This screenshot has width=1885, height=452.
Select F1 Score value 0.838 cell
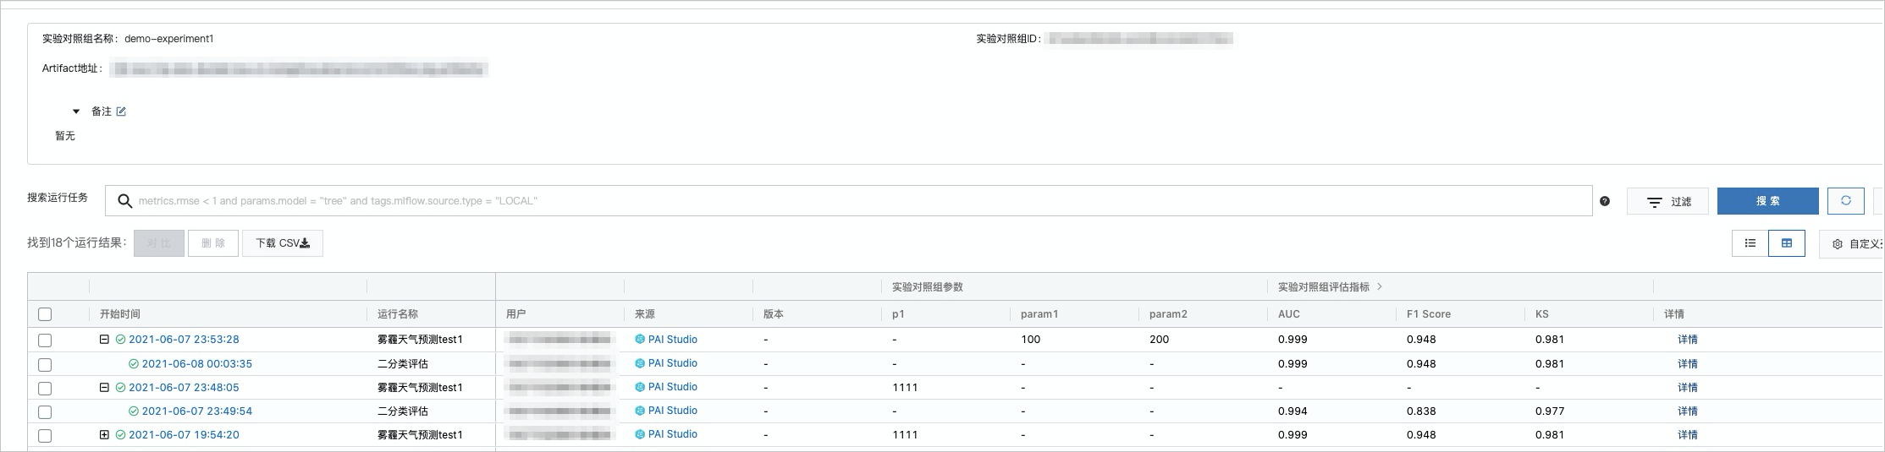coord(1421,411)
